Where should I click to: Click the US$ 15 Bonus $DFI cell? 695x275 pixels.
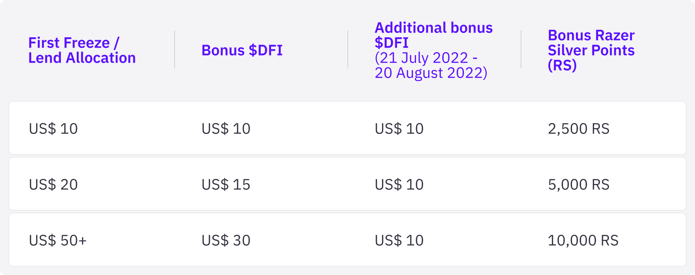(226, 184)
